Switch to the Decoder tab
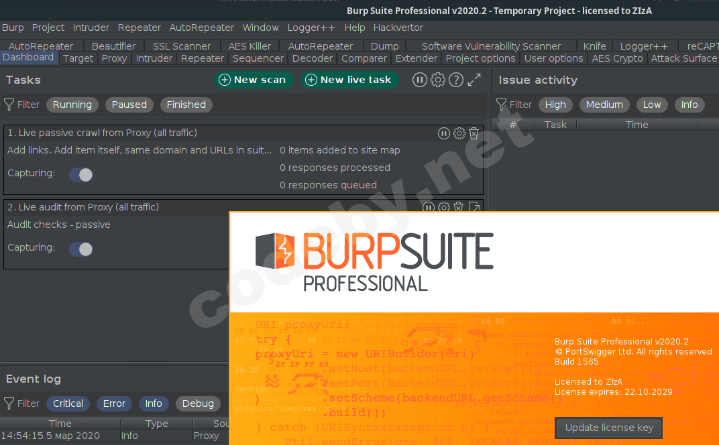This screenshot has width=719, height=445. click(x=313, y=59)
